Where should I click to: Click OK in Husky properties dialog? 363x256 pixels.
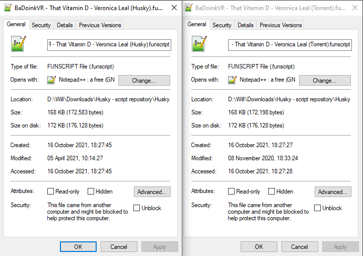(78, 247)
